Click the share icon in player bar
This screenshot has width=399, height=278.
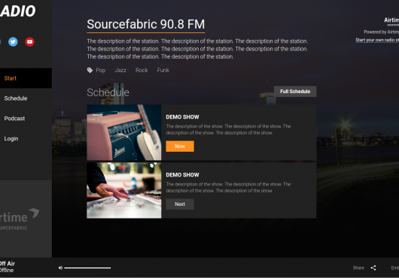373,267
